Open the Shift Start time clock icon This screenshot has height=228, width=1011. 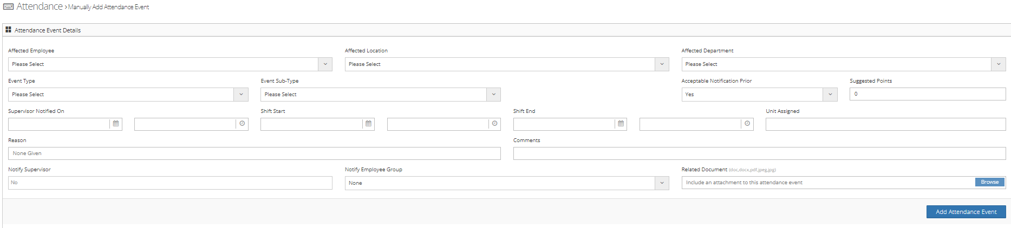pos(494,124)
